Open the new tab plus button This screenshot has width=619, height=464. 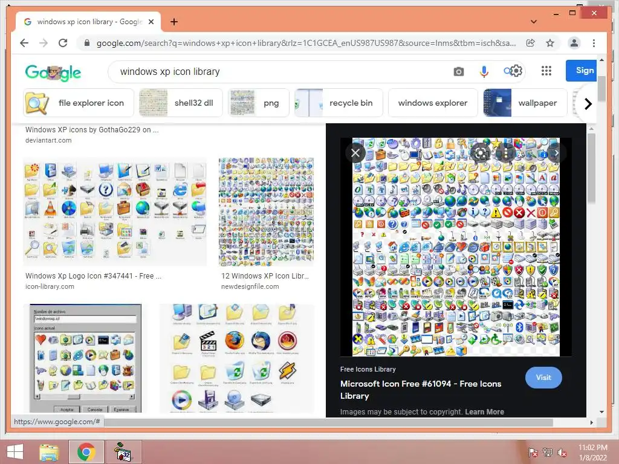pos(174,22)
